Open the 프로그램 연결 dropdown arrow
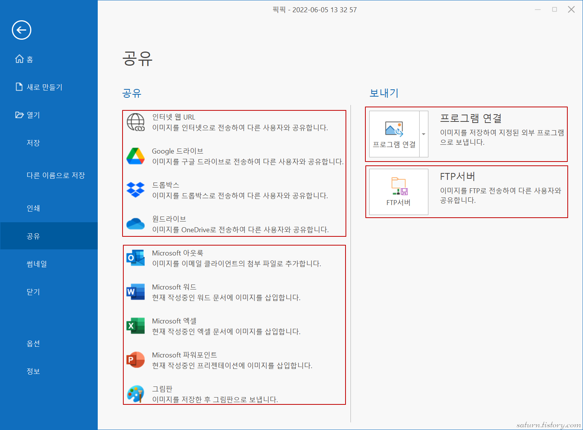Screen dimensions: 583x430 [x=424, y=134]
